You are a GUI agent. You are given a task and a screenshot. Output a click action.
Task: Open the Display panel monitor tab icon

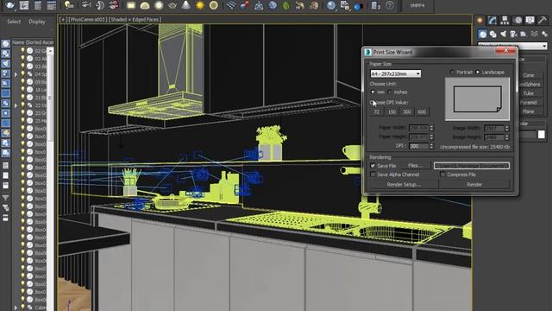[530, 21]
